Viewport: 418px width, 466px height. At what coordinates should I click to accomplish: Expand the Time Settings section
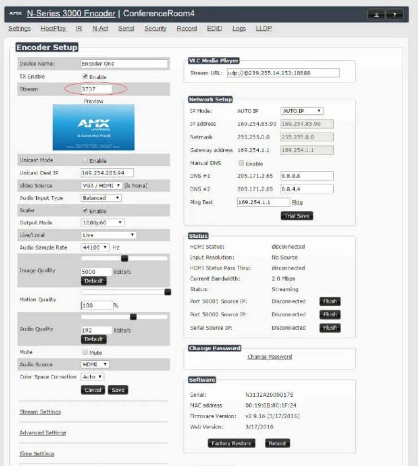pyautogui.click(x=37, y=453)
